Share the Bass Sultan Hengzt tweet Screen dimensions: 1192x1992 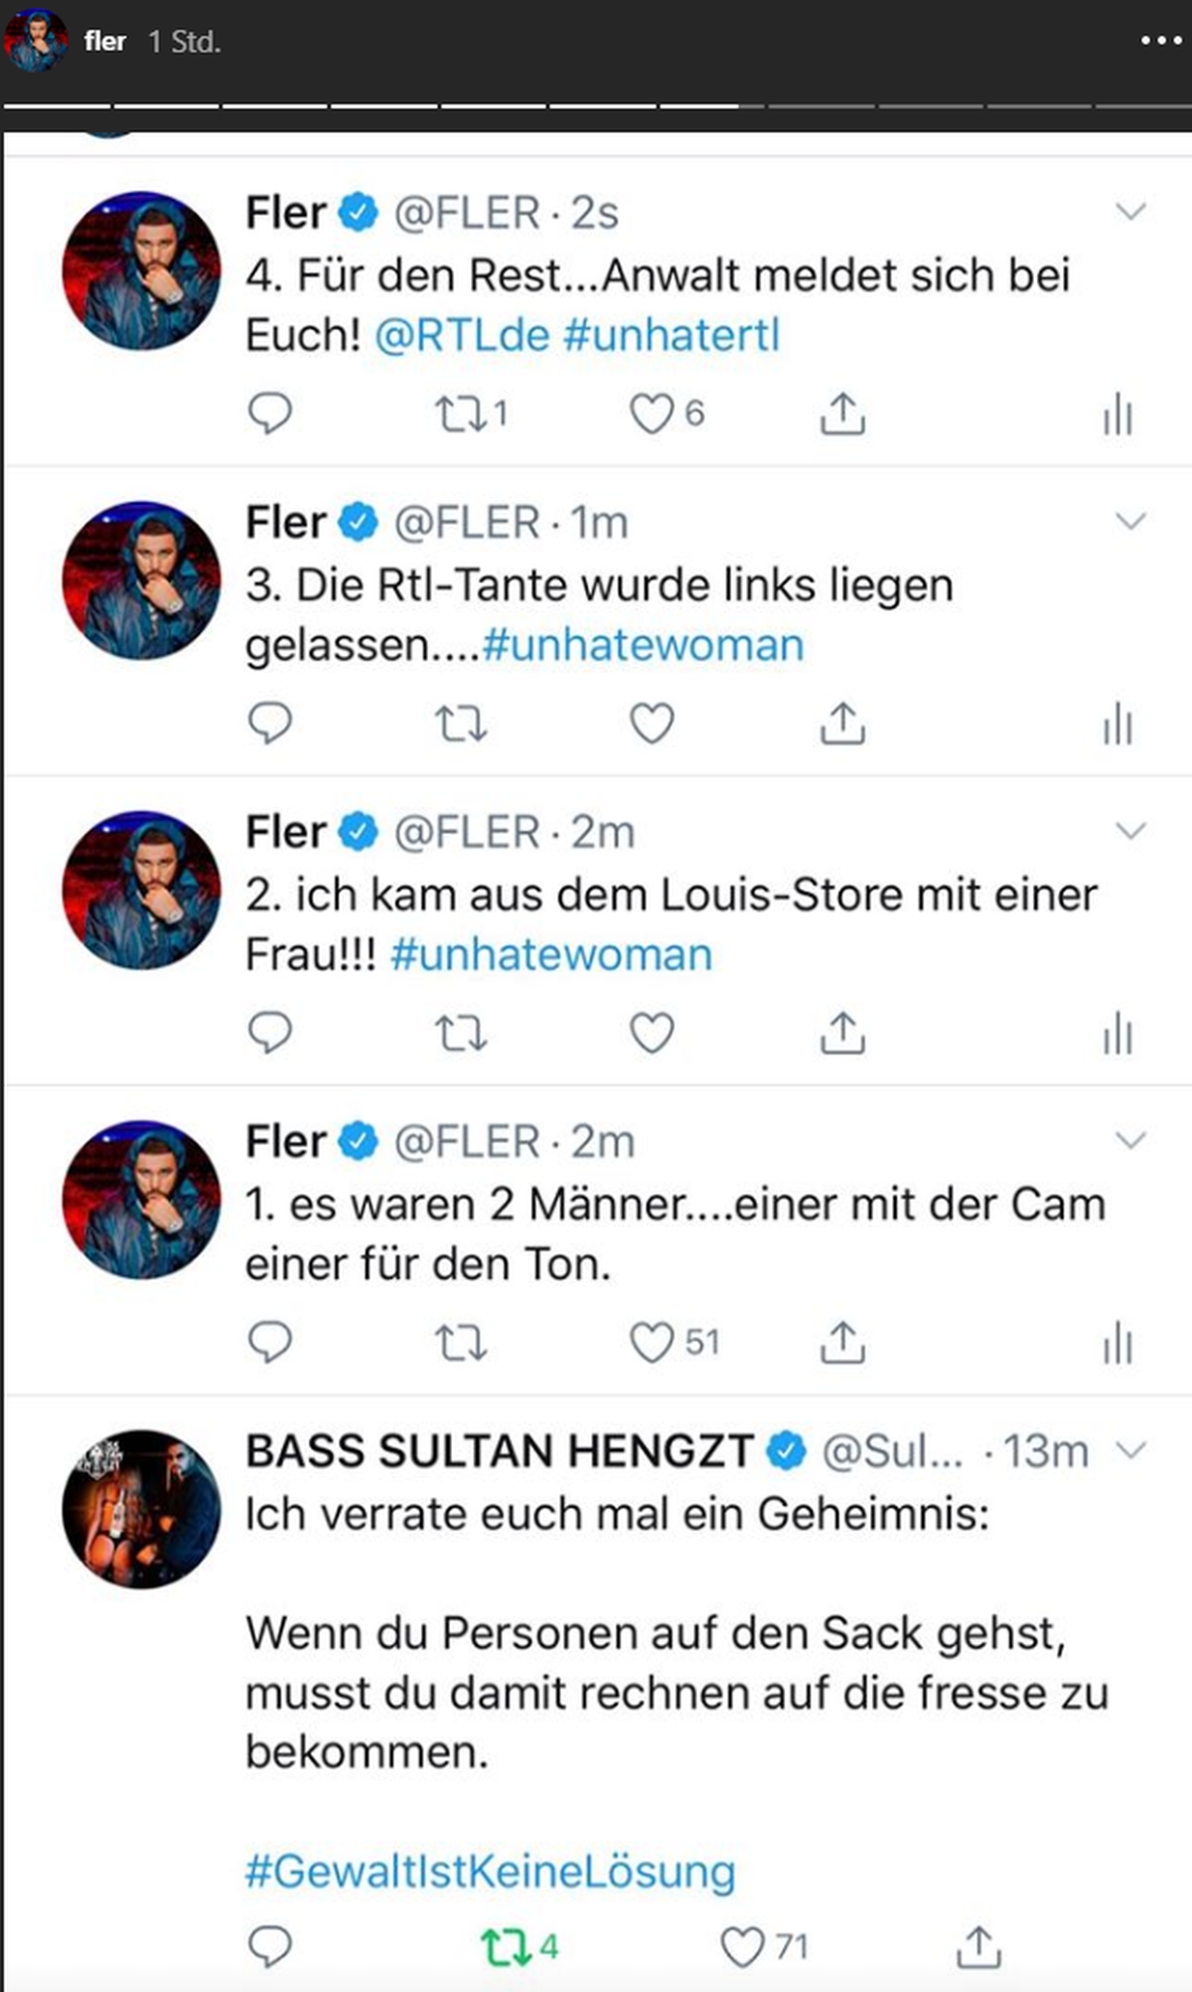pos(978,1946)
